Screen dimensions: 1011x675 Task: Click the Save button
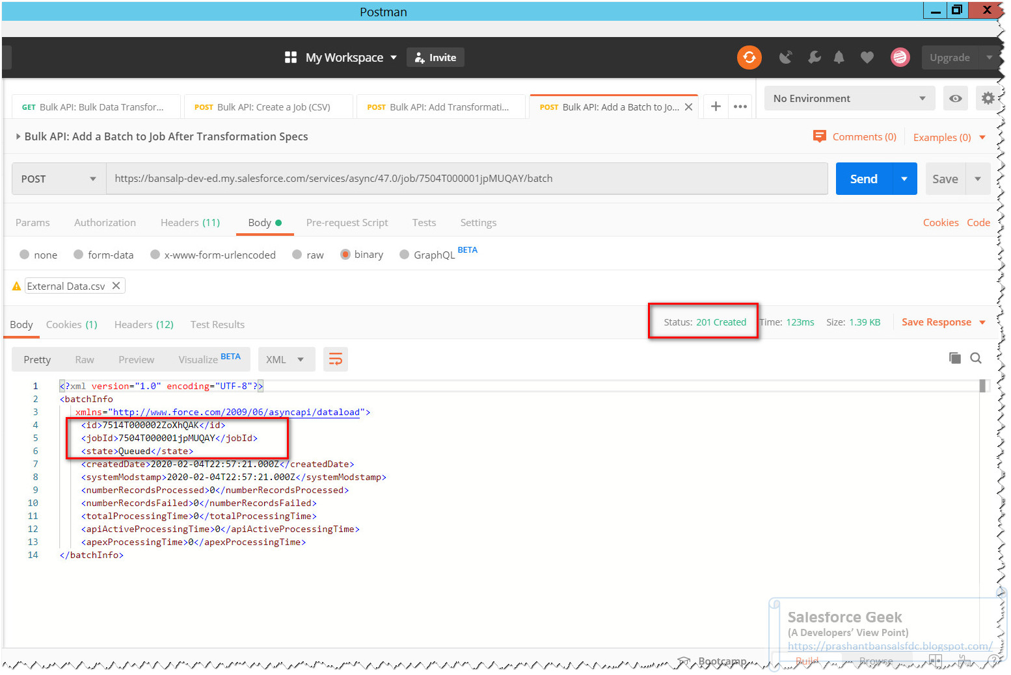[x=945, y=179]
